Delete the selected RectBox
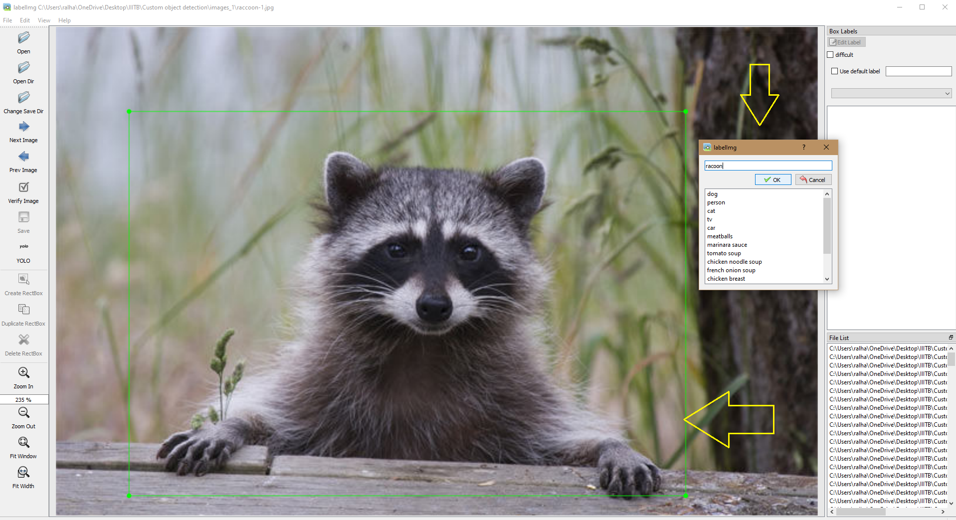Image resolution: width=956 pixels, height=520 pixels. click(23, 344)
